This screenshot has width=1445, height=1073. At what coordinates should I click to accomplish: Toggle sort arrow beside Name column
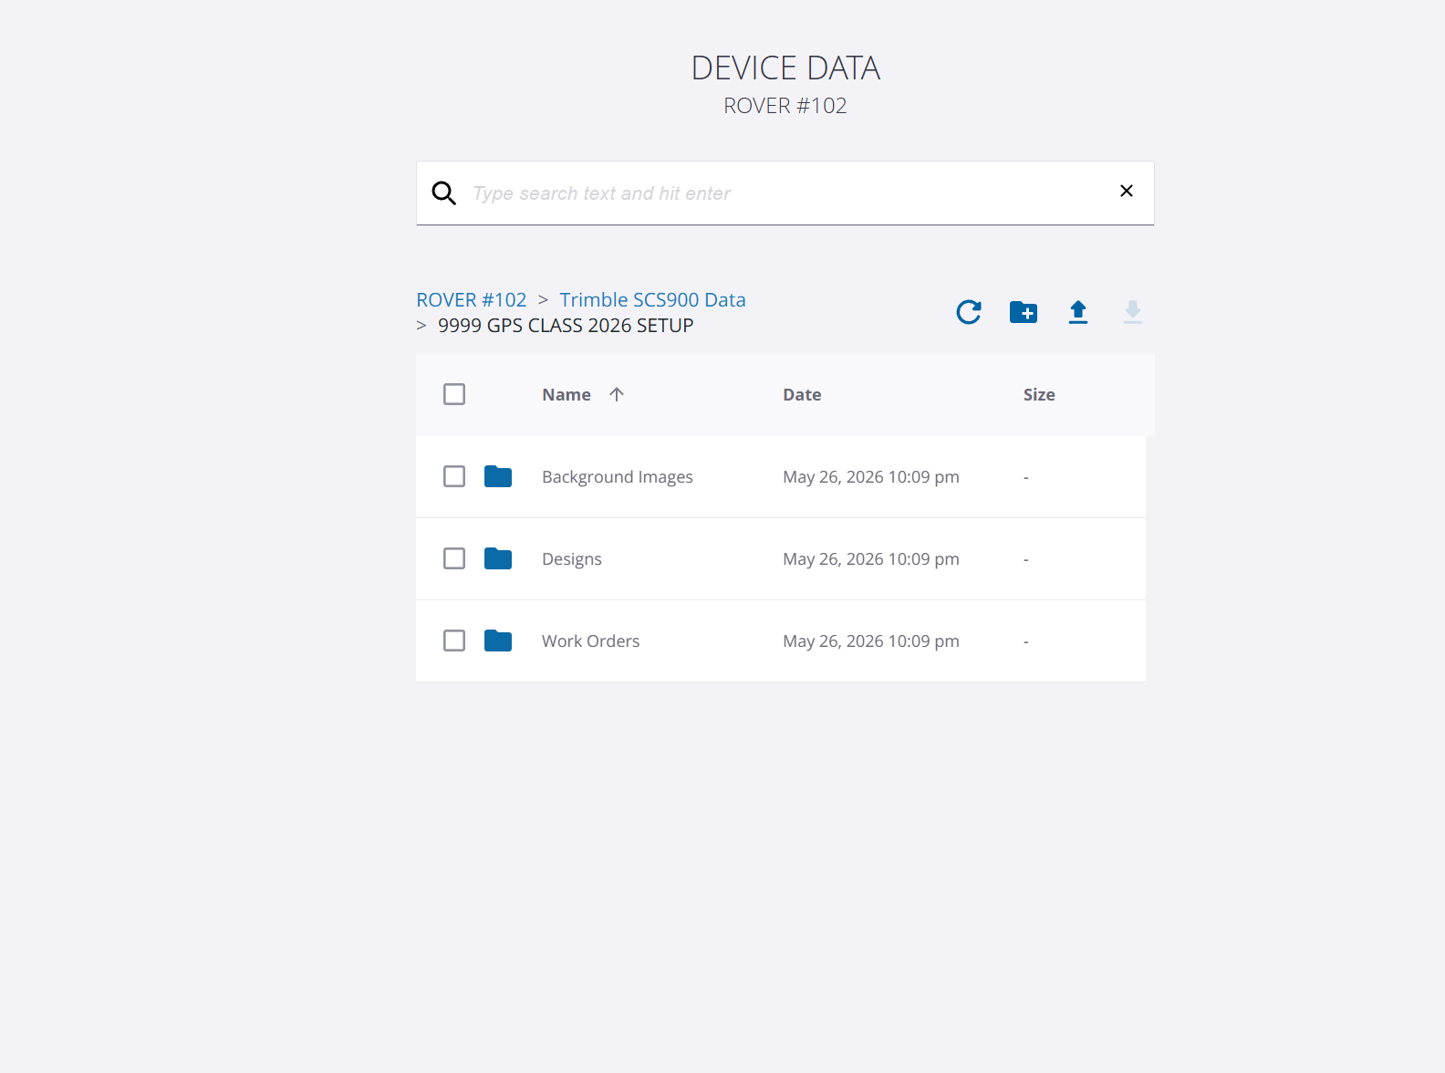(x=617, y=394)
